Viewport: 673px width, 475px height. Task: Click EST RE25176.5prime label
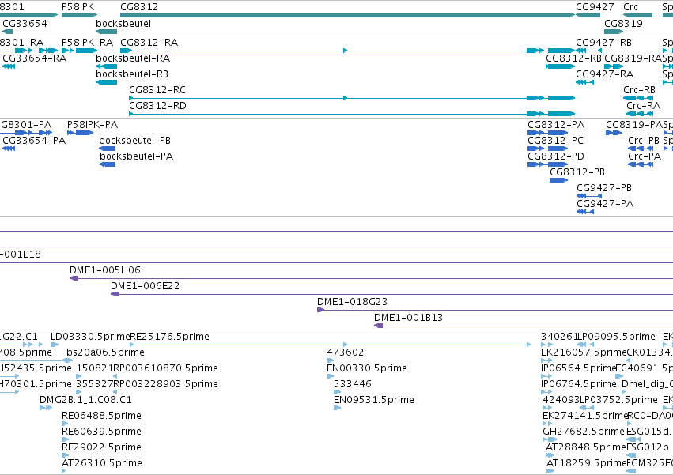pyautogui.click(x=169, y=337)
